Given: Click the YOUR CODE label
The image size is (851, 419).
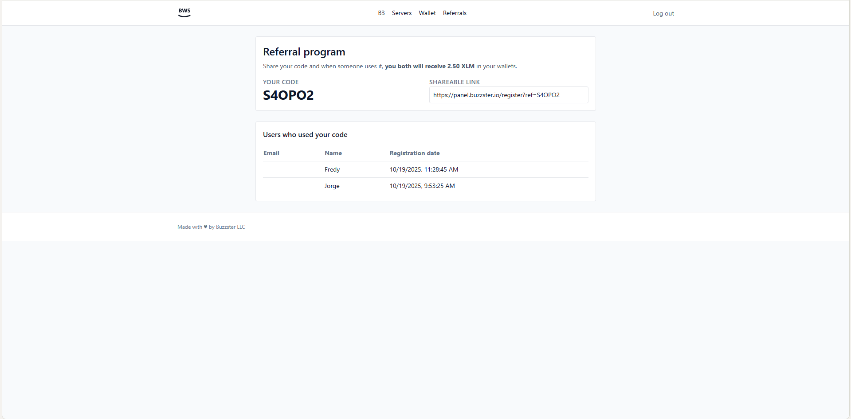Looking at the screenshot, I should click(x=280, y=82).
